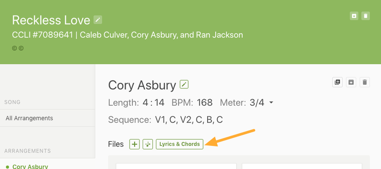Expand the Meter dropdown arrow

(x=271, y=103)
